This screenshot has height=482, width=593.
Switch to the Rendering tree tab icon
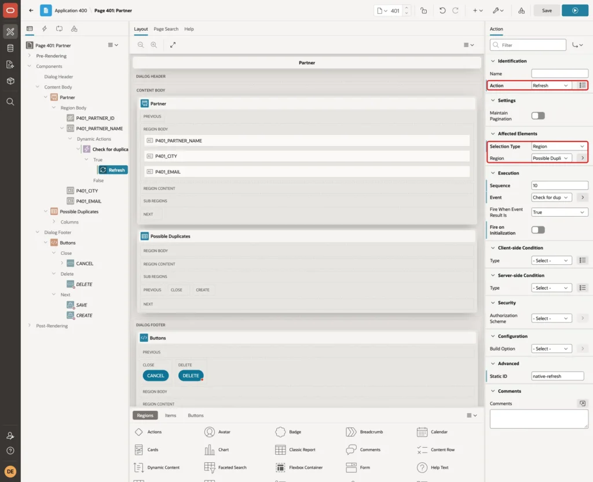pos(30,29)
